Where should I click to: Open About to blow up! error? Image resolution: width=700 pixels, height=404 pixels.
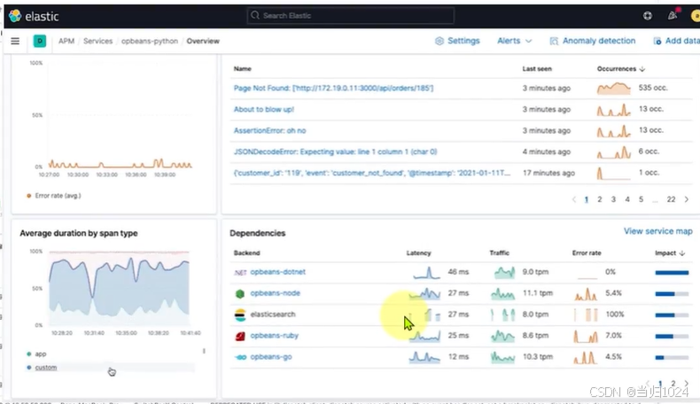point(264,109)
